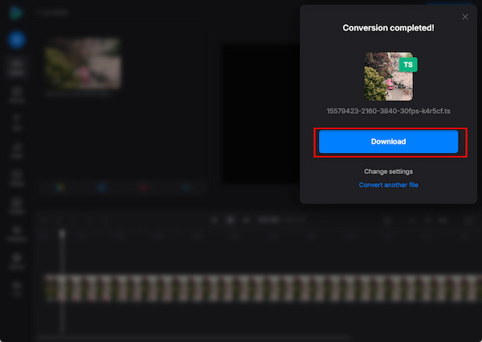
Task: Click the green TS format badge
Action: coord(408,64)
